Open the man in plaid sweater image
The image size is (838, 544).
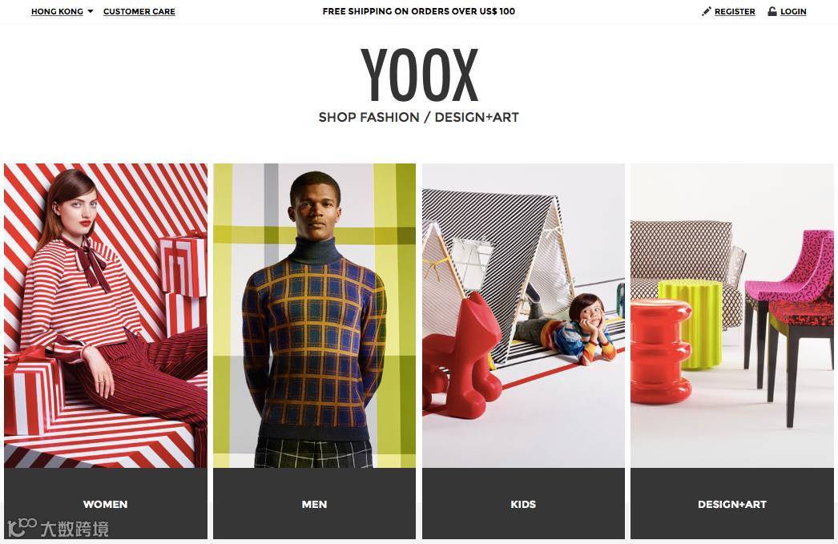point(314,316)
